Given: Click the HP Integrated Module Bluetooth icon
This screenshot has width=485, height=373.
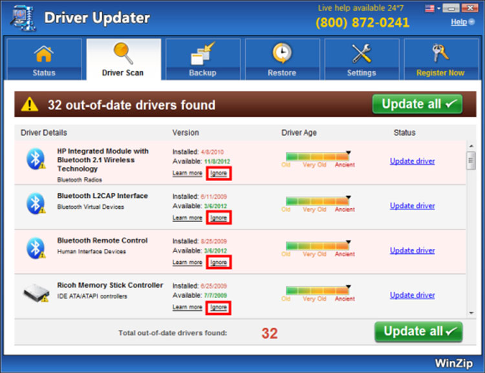Looking at the screenshot, I should coord(36,159).
